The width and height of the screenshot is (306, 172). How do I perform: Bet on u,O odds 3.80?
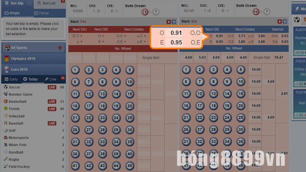click(262, 36)
